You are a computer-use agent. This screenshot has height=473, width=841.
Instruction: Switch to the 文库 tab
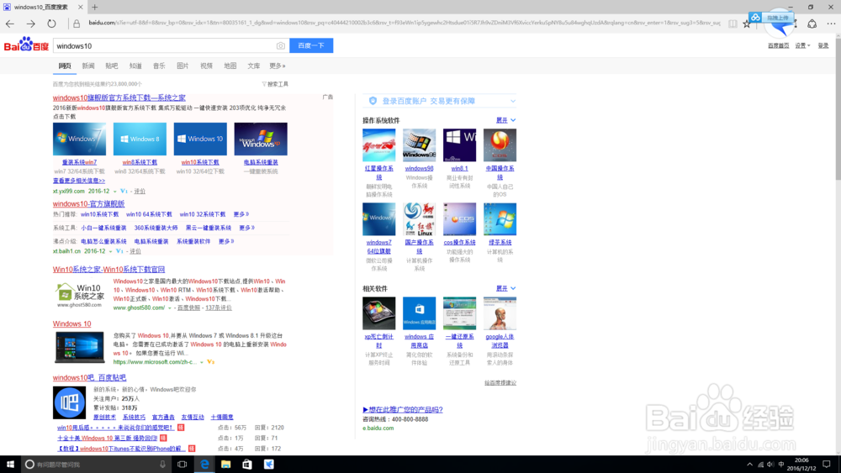tap(254, 66)
